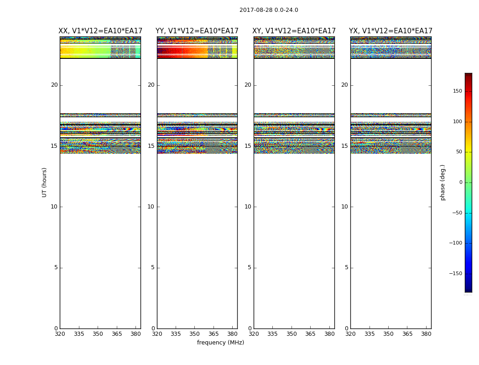Click the YX panel x-axis tick label 380

[426, 334]
